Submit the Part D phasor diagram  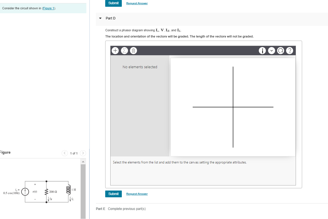(113, 194)
